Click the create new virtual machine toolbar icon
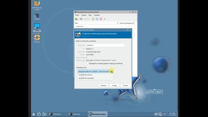208x117 pixels. click(77, 19)
